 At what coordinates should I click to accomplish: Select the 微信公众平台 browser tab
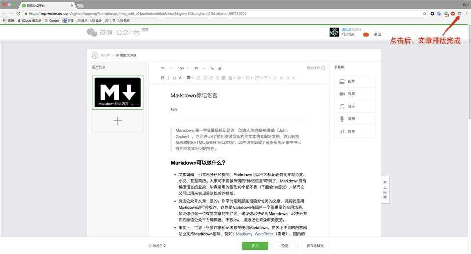tap(47, 5)
